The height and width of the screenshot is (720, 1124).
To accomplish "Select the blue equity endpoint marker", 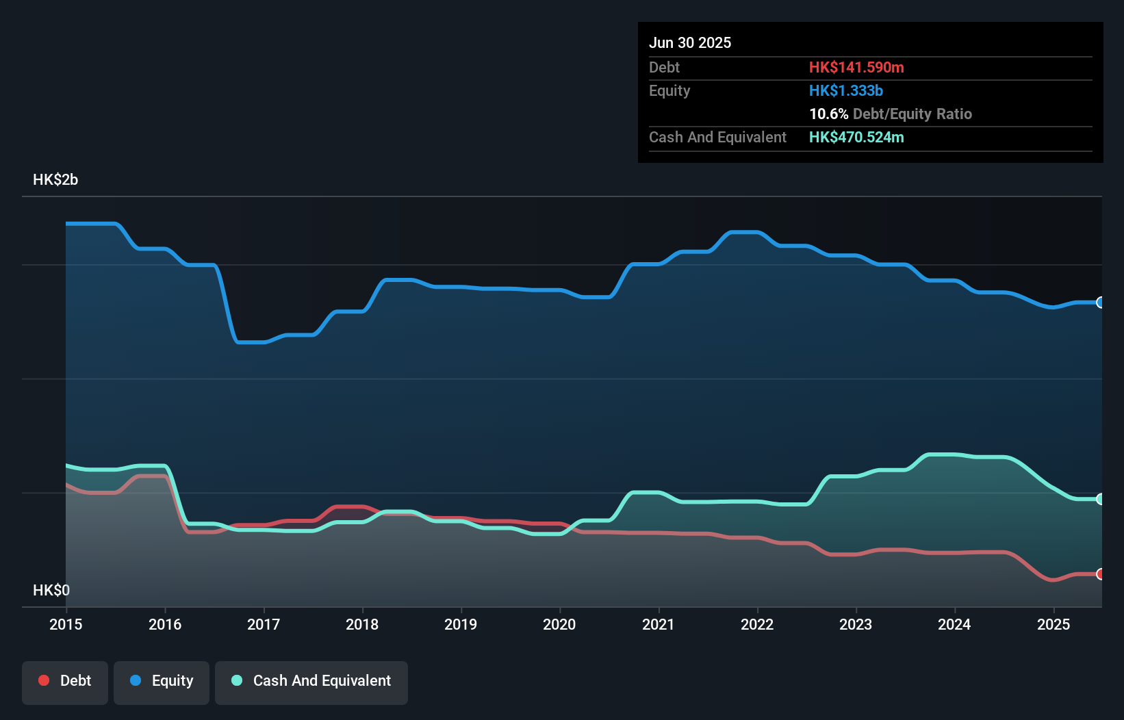I will pyautogui.click(x=1100, y=302).
